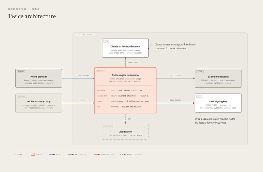The height and width of the screenshot is (172, 263).
Task: Click 'GET /api/key publishes public half' text
Action: pyautogui.click(x=218, y=108)
